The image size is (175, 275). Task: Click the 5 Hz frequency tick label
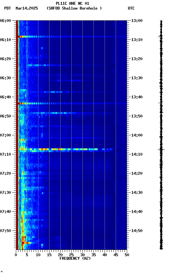point(27,255)
